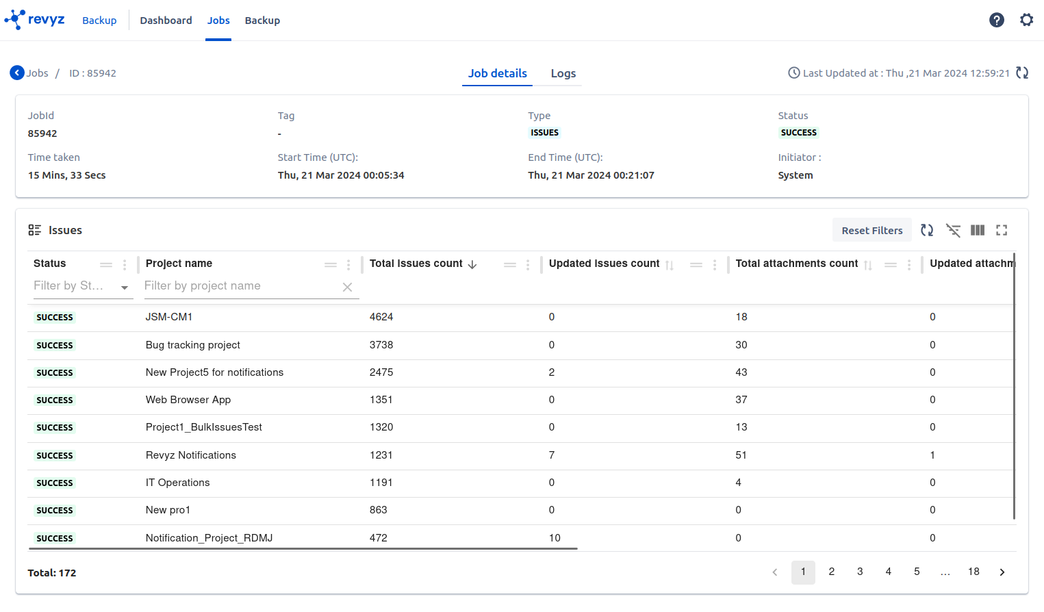Click the pagination ellipsis
This screenshot has height=612, width=1044.
(945, 572)
